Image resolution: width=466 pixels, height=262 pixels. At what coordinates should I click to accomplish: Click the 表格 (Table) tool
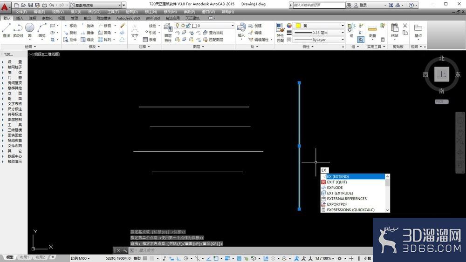150,40
